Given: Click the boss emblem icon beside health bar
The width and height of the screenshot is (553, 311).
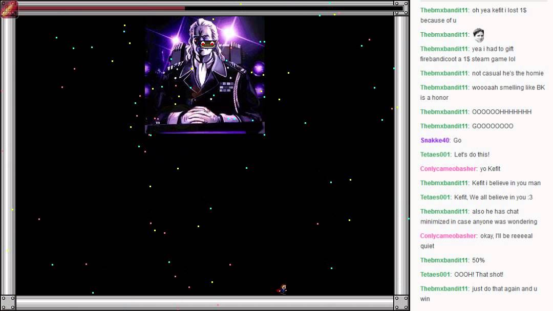Looking at the screenshot, I should (9, 9).
